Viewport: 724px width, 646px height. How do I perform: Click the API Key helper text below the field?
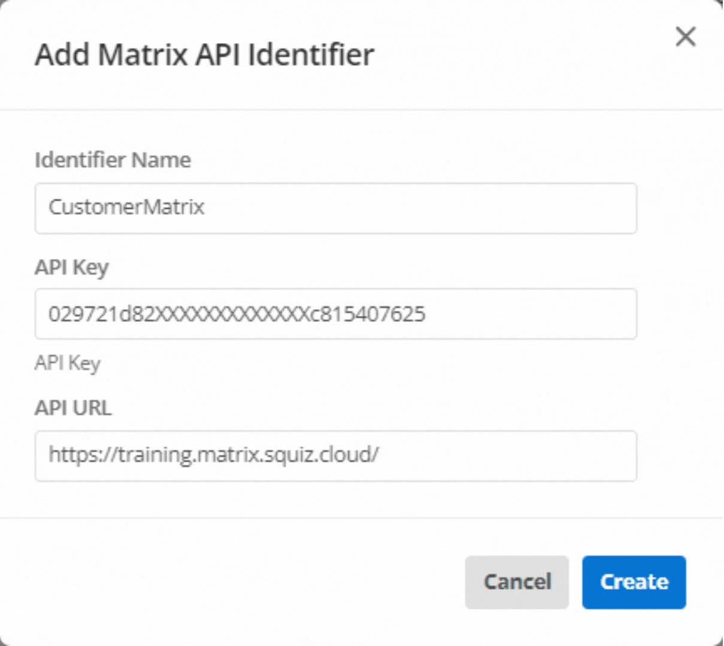point(68,363)
